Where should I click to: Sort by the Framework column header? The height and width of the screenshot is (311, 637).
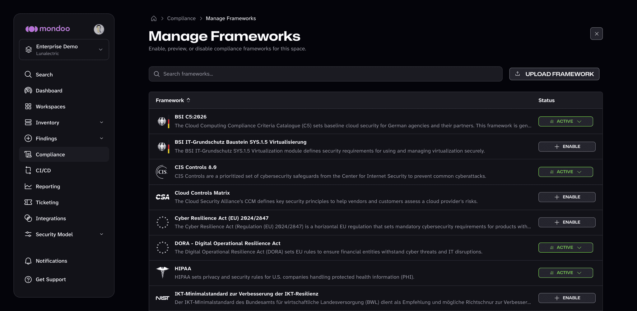coord(173,100)
